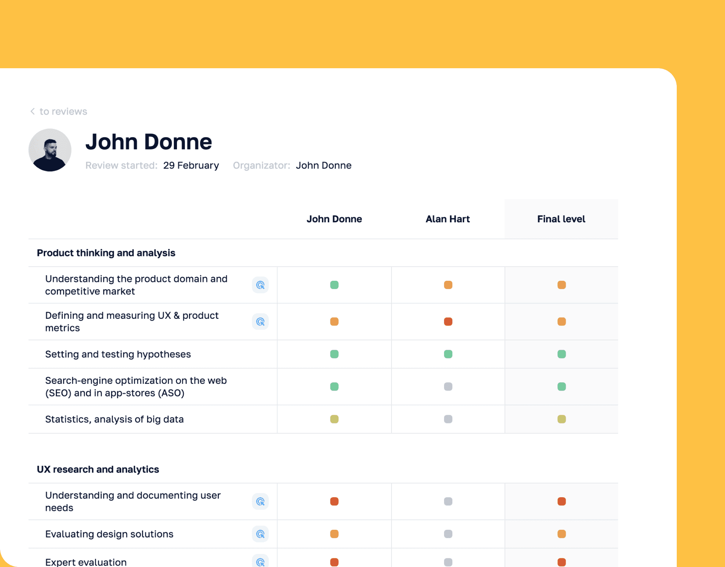Click John Donne's profile photo
The image size is (725, 567).
coord(50,150)
